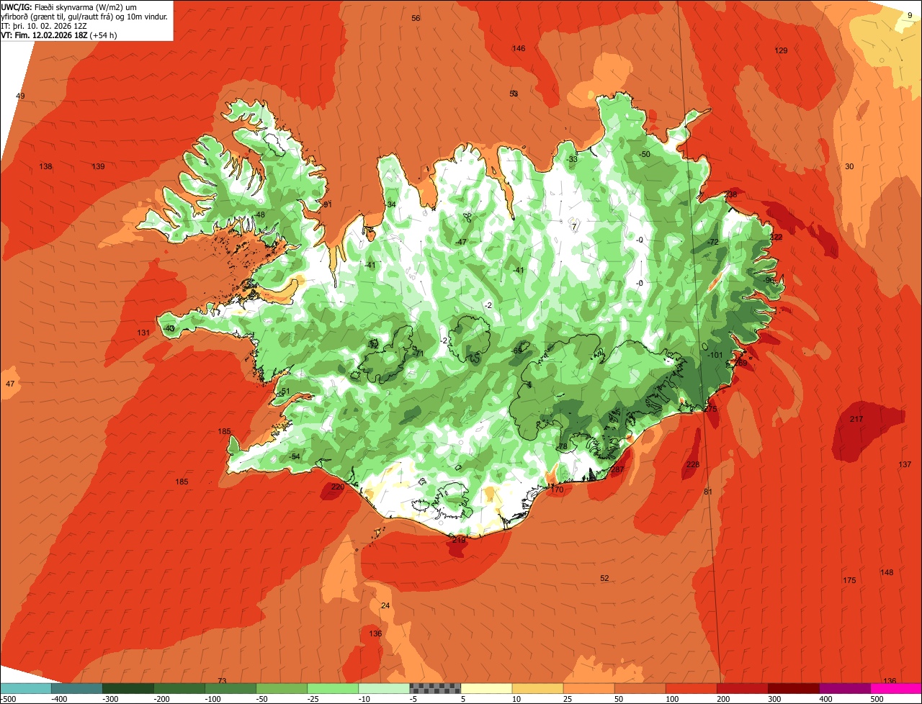The height and width of the screenshot is (704, 922).
Task: Click the map value 219
Action: [459, 540]
